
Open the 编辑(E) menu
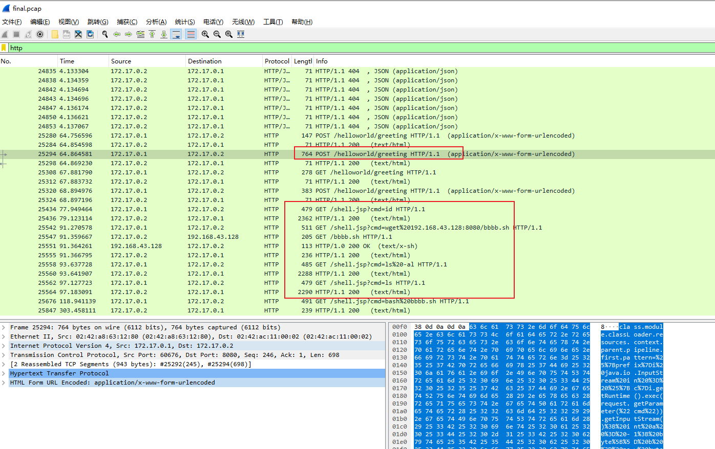[x=40, y=21]
